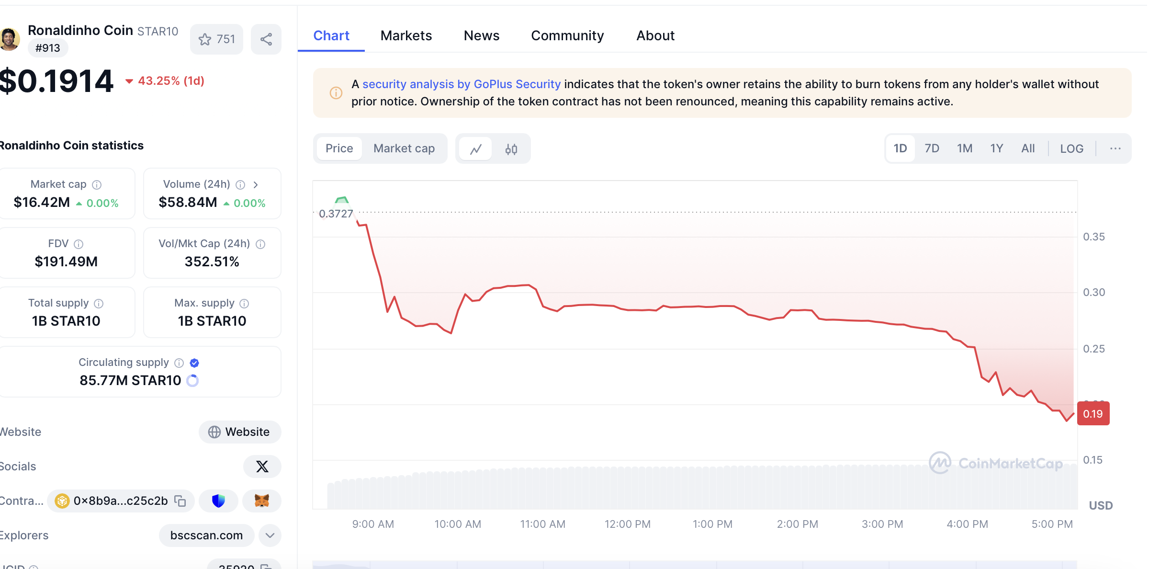Toggle LOG scale on chart
The width and height of the screenshot is (1149, 569).
[x=1071, y=148]
